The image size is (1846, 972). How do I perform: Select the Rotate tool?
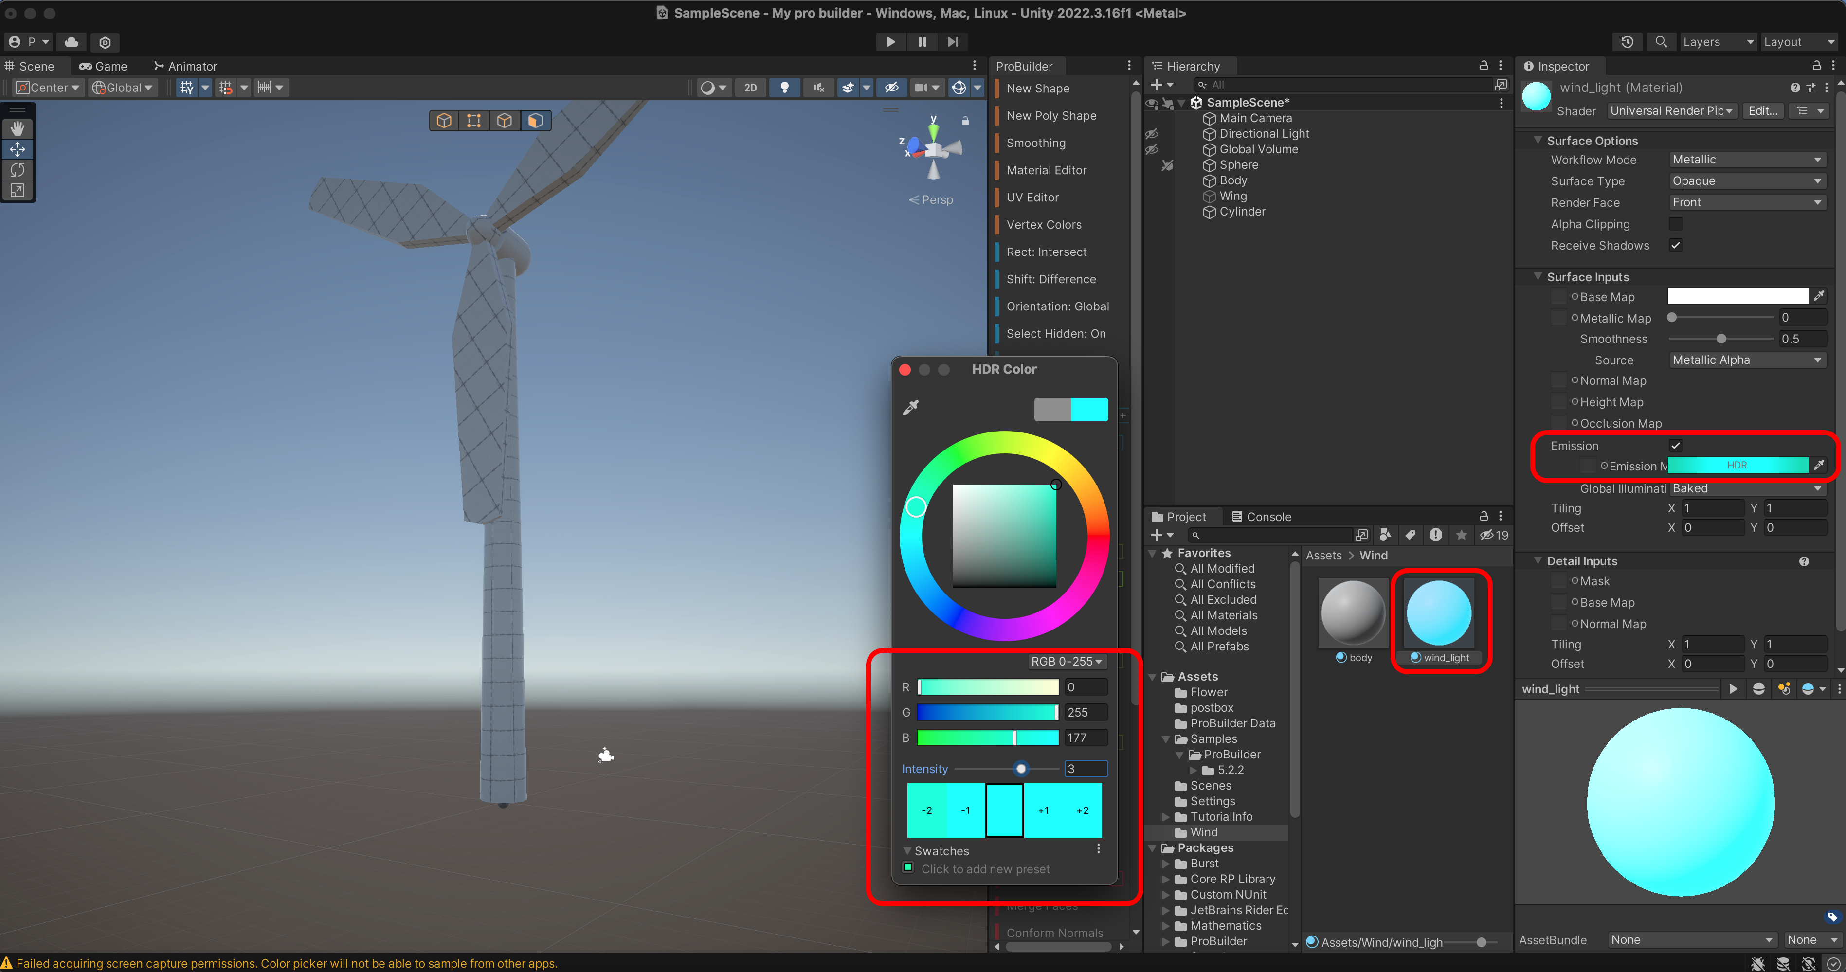(17, 170)
